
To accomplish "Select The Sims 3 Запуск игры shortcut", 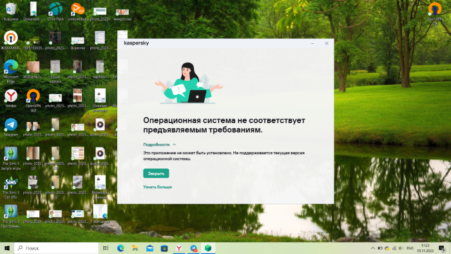I will tap(11, 158).
